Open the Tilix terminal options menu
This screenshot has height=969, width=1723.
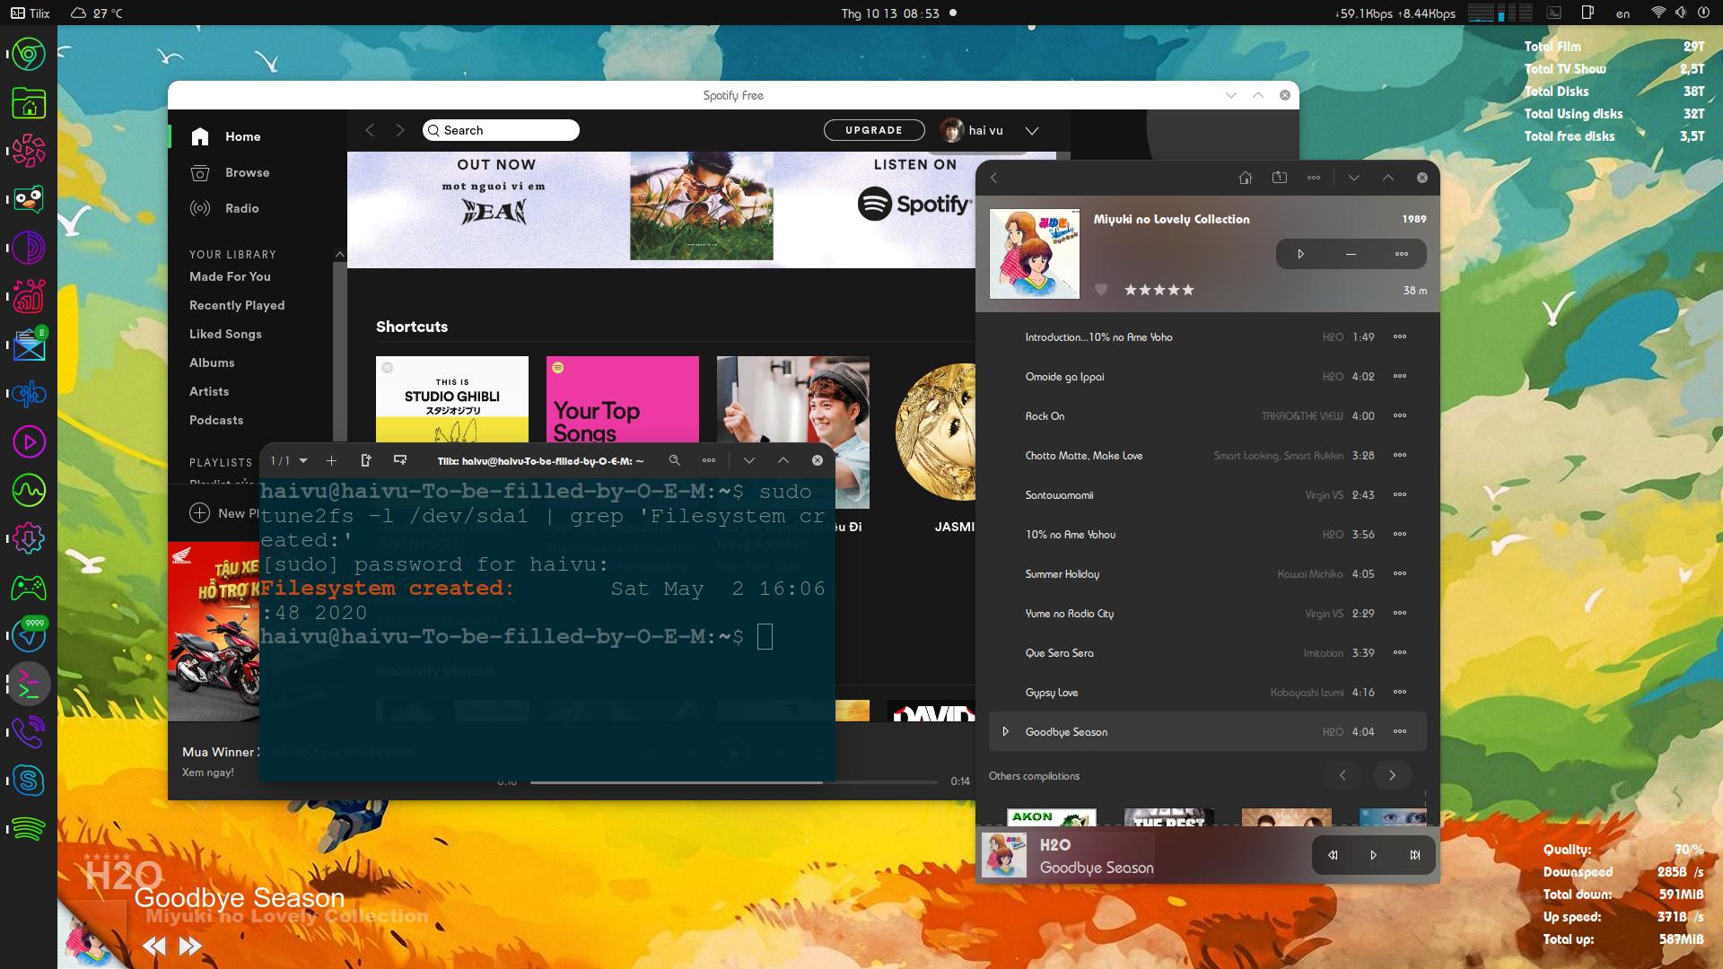(x=709, y=460)
